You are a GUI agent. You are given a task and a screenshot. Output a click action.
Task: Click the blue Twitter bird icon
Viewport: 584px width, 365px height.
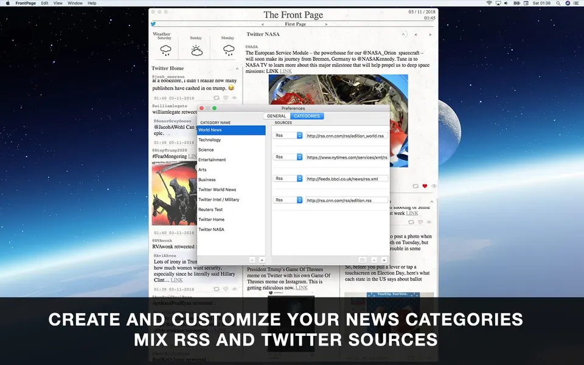click(153, 24)
